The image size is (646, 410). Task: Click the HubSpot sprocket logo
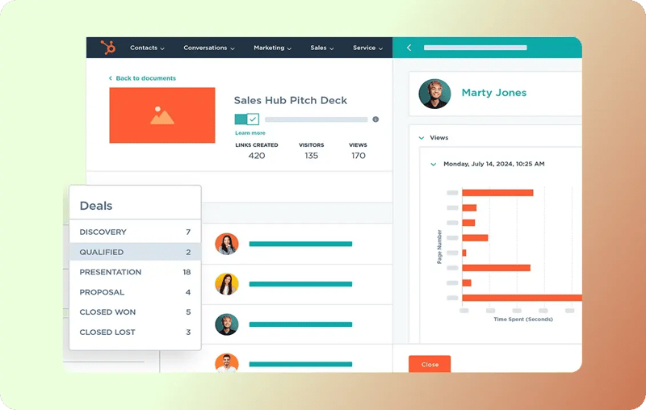108,48
